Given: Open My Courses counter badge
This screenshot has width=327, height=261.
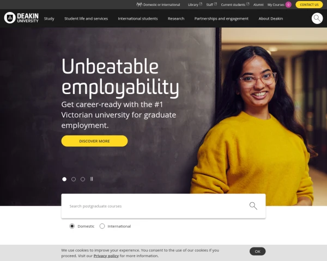Looking at the screenshot, I should 288,4.
